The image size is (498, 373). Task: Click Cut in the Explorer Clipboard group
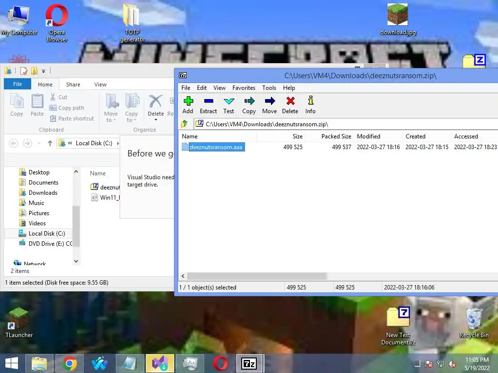click(59, 97)
